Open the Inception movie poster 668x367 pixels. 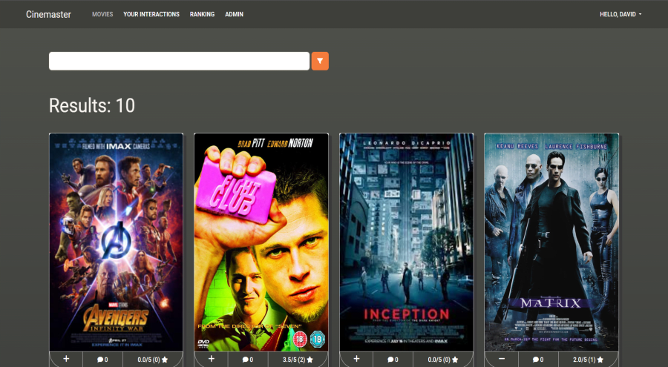click(x=407, y=242)
